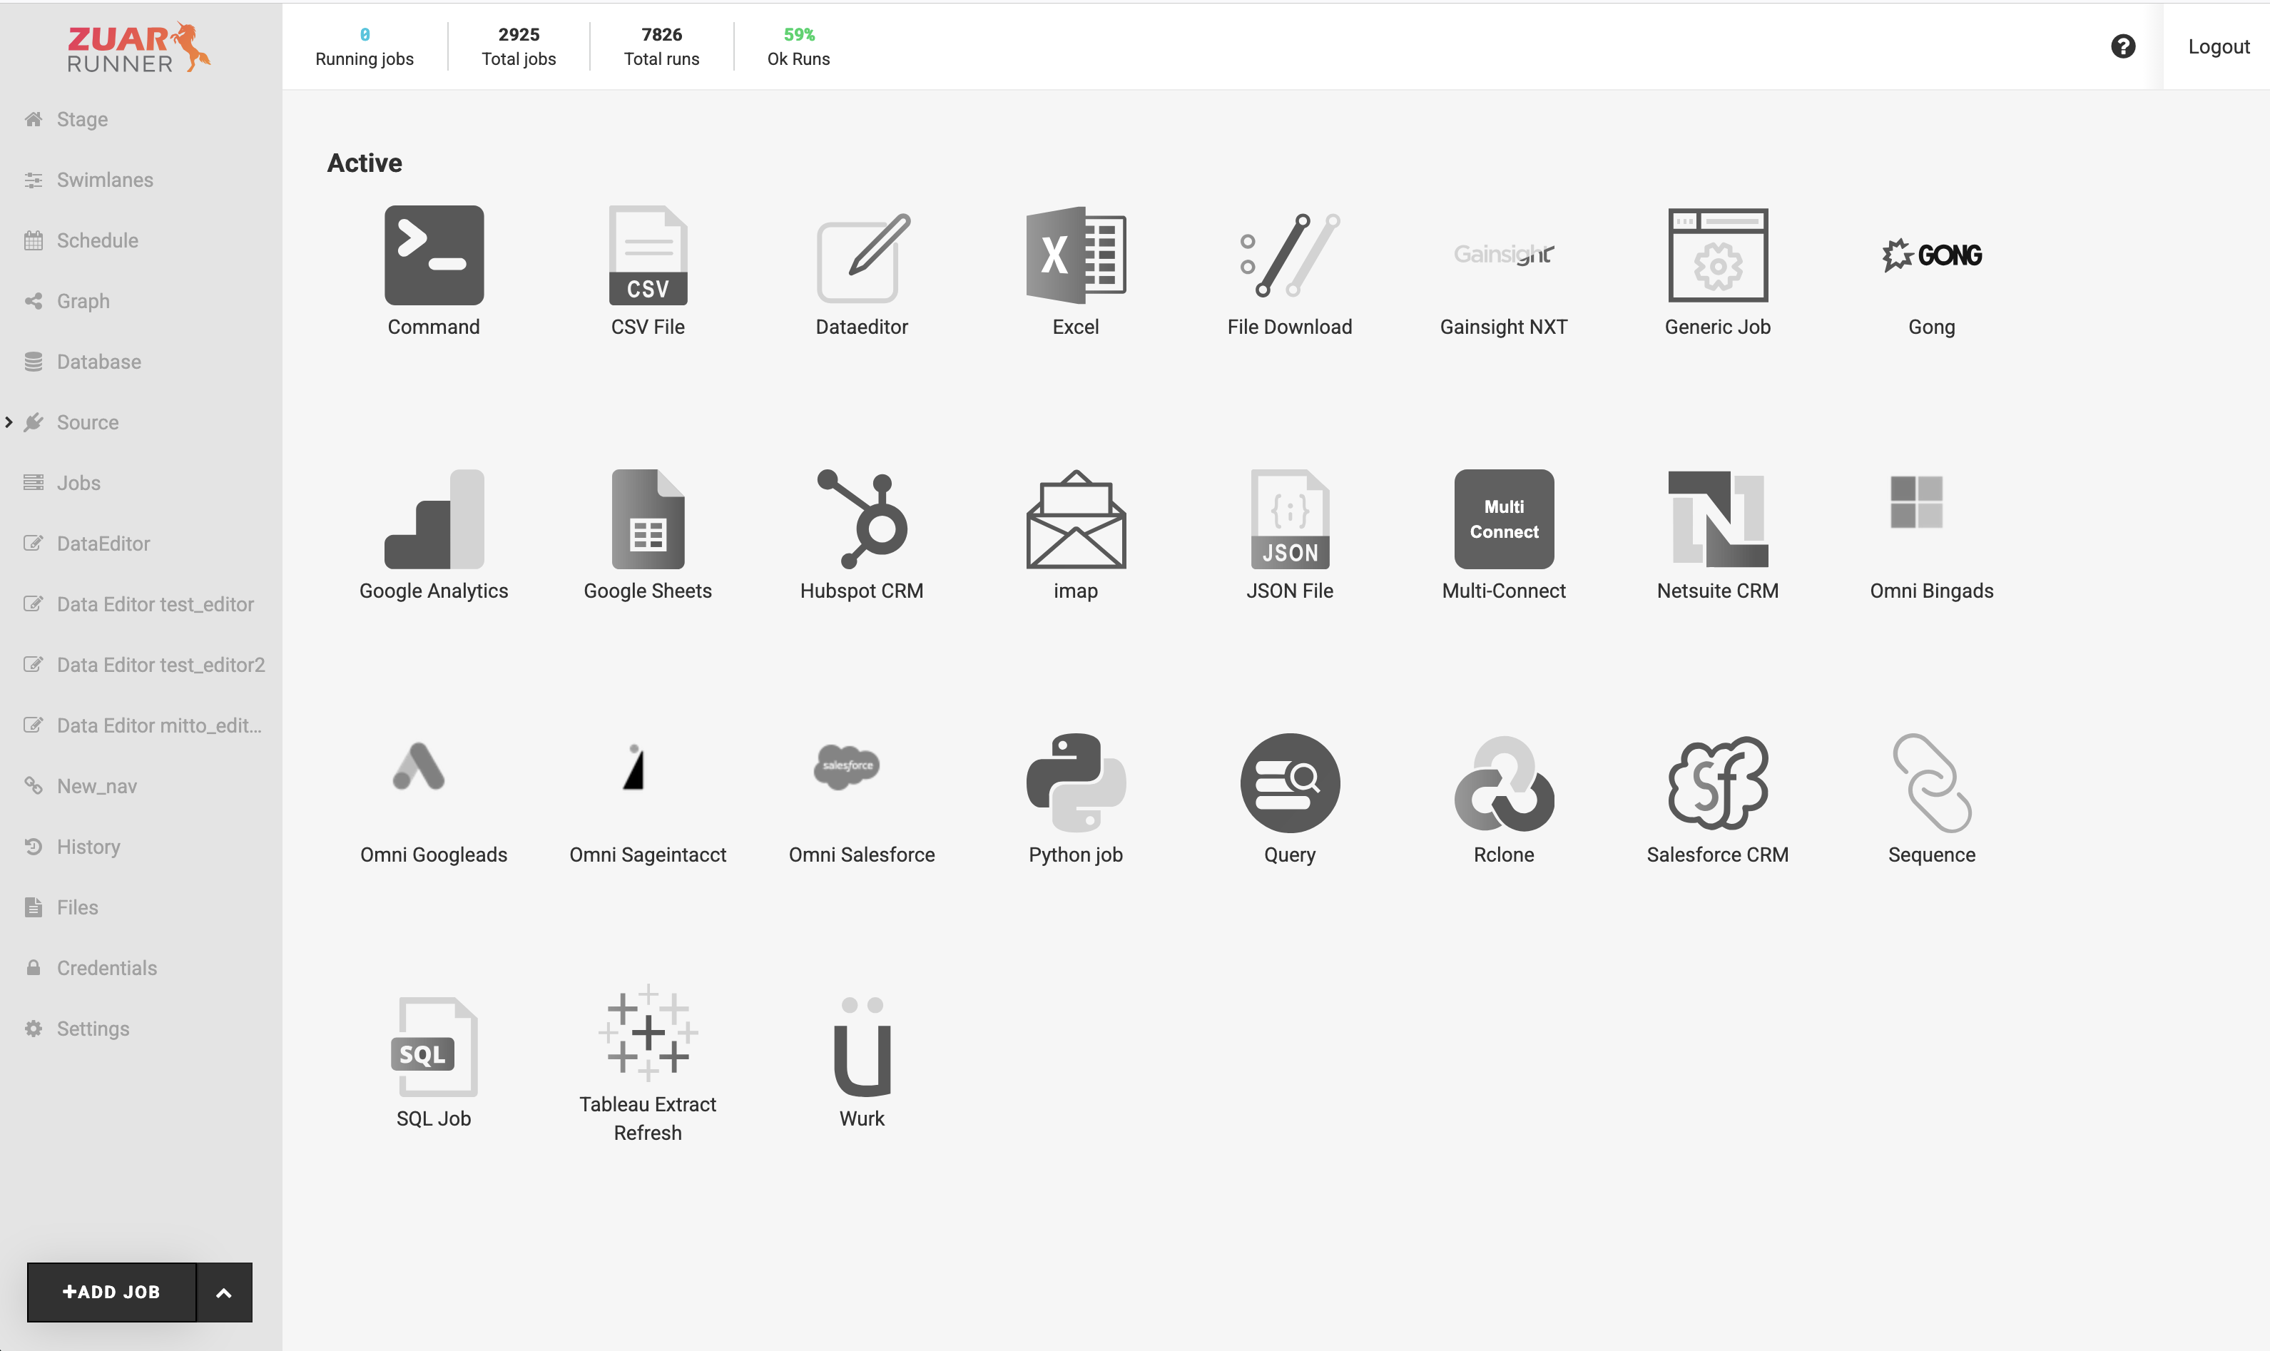View History from the sidebar

pyautogui.click(x=88, y=847)
